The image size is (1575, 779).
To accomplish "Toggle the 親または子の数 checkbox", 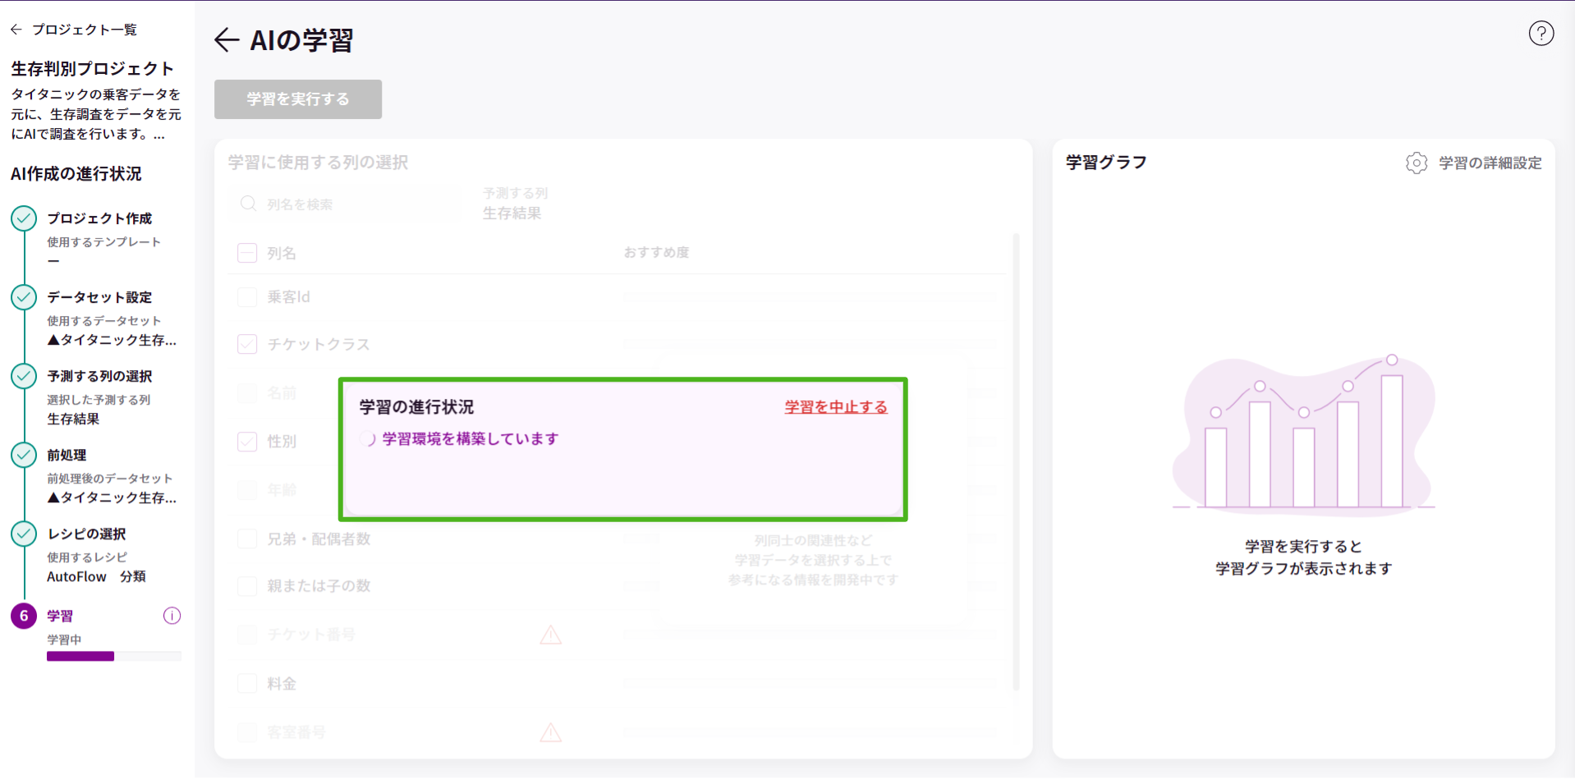I will pyautogui.click(x=247, y=586).
